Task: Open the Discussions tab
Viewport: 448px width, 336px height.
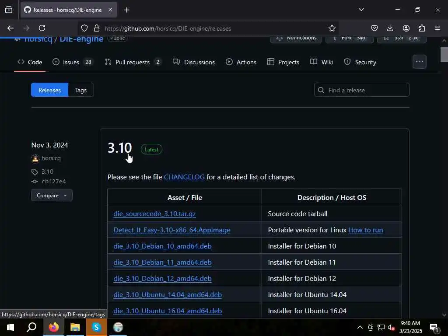Action: coord(194,62)
